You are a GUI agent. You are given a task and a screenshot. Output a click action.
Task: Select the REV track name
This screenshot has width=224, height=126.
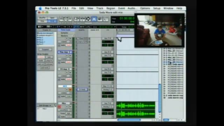coord(65,86)
